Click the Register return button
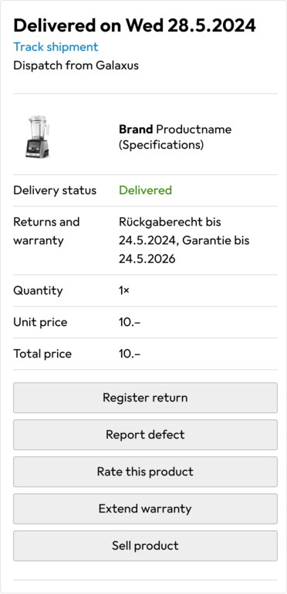The height and width of the screenshot is (594, 287). 145,398
